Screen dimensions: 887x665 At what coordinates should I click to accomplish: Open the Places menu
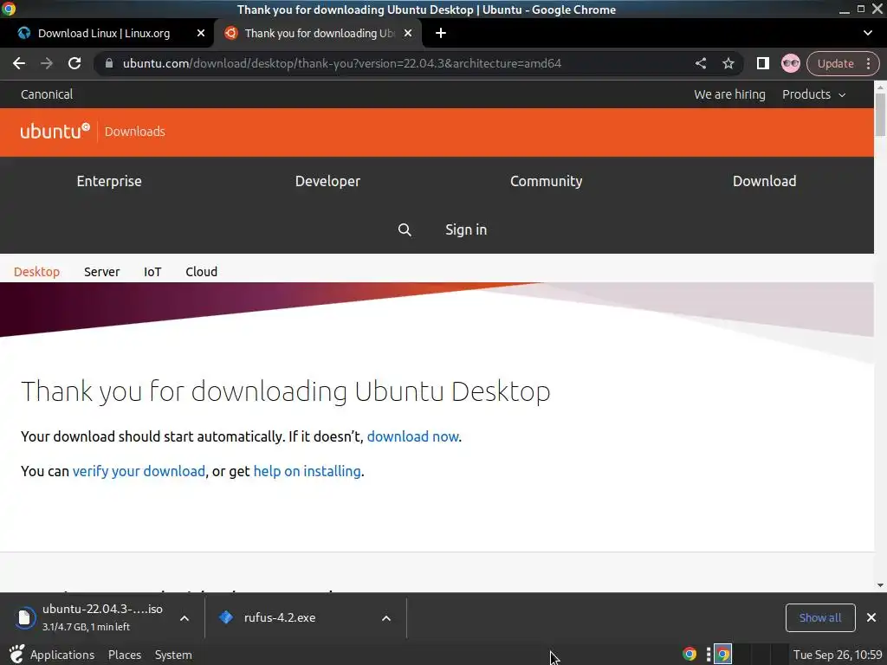[x=125, y=655]
